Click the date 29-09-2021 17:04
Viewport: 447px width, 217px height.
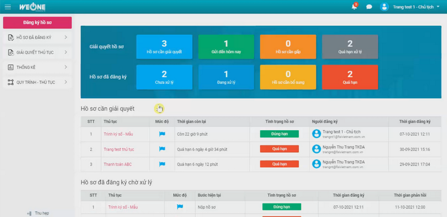pyautogui.click(x=415, y=164)
